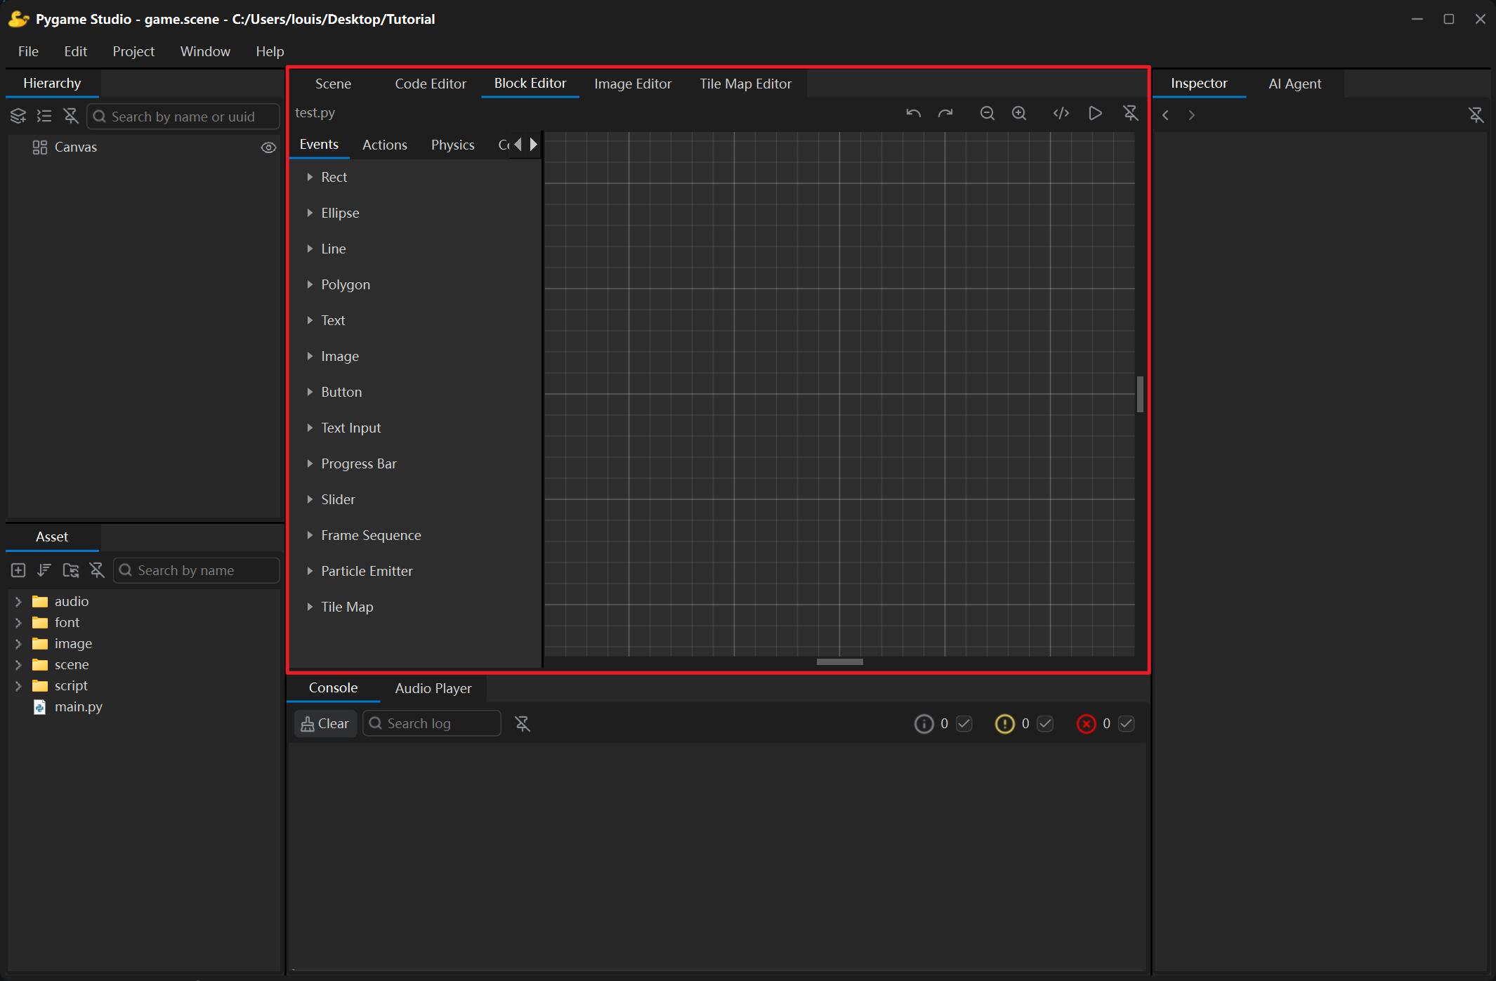This screenshot has width=1496, height=981.
Task: Expand the Tile Map events group
Action: (x=310, y=607)
